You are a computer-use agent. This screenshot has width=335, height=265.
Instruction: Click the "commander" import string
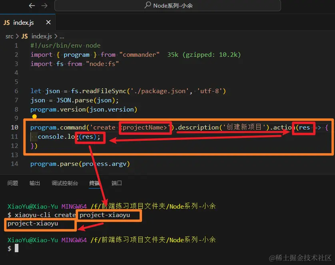(x=139, y=55)
